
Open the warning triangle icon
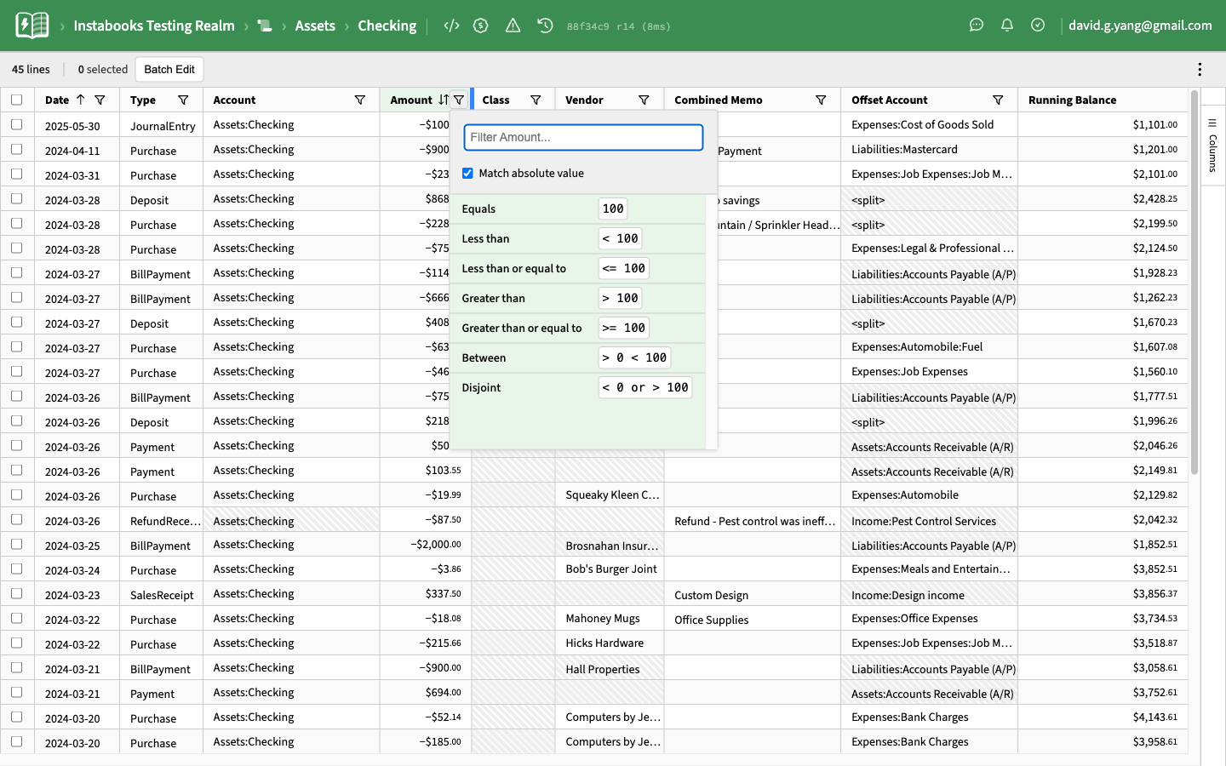pos(513,26)
